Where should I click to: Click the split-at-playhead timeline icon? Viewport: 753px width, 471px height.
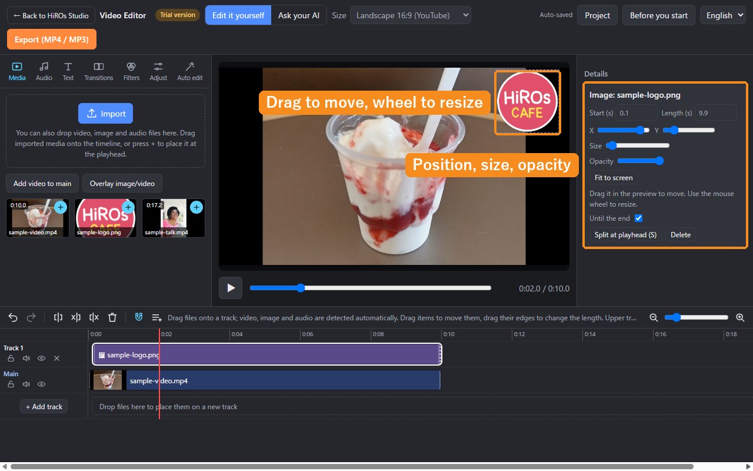pos(58,317)
